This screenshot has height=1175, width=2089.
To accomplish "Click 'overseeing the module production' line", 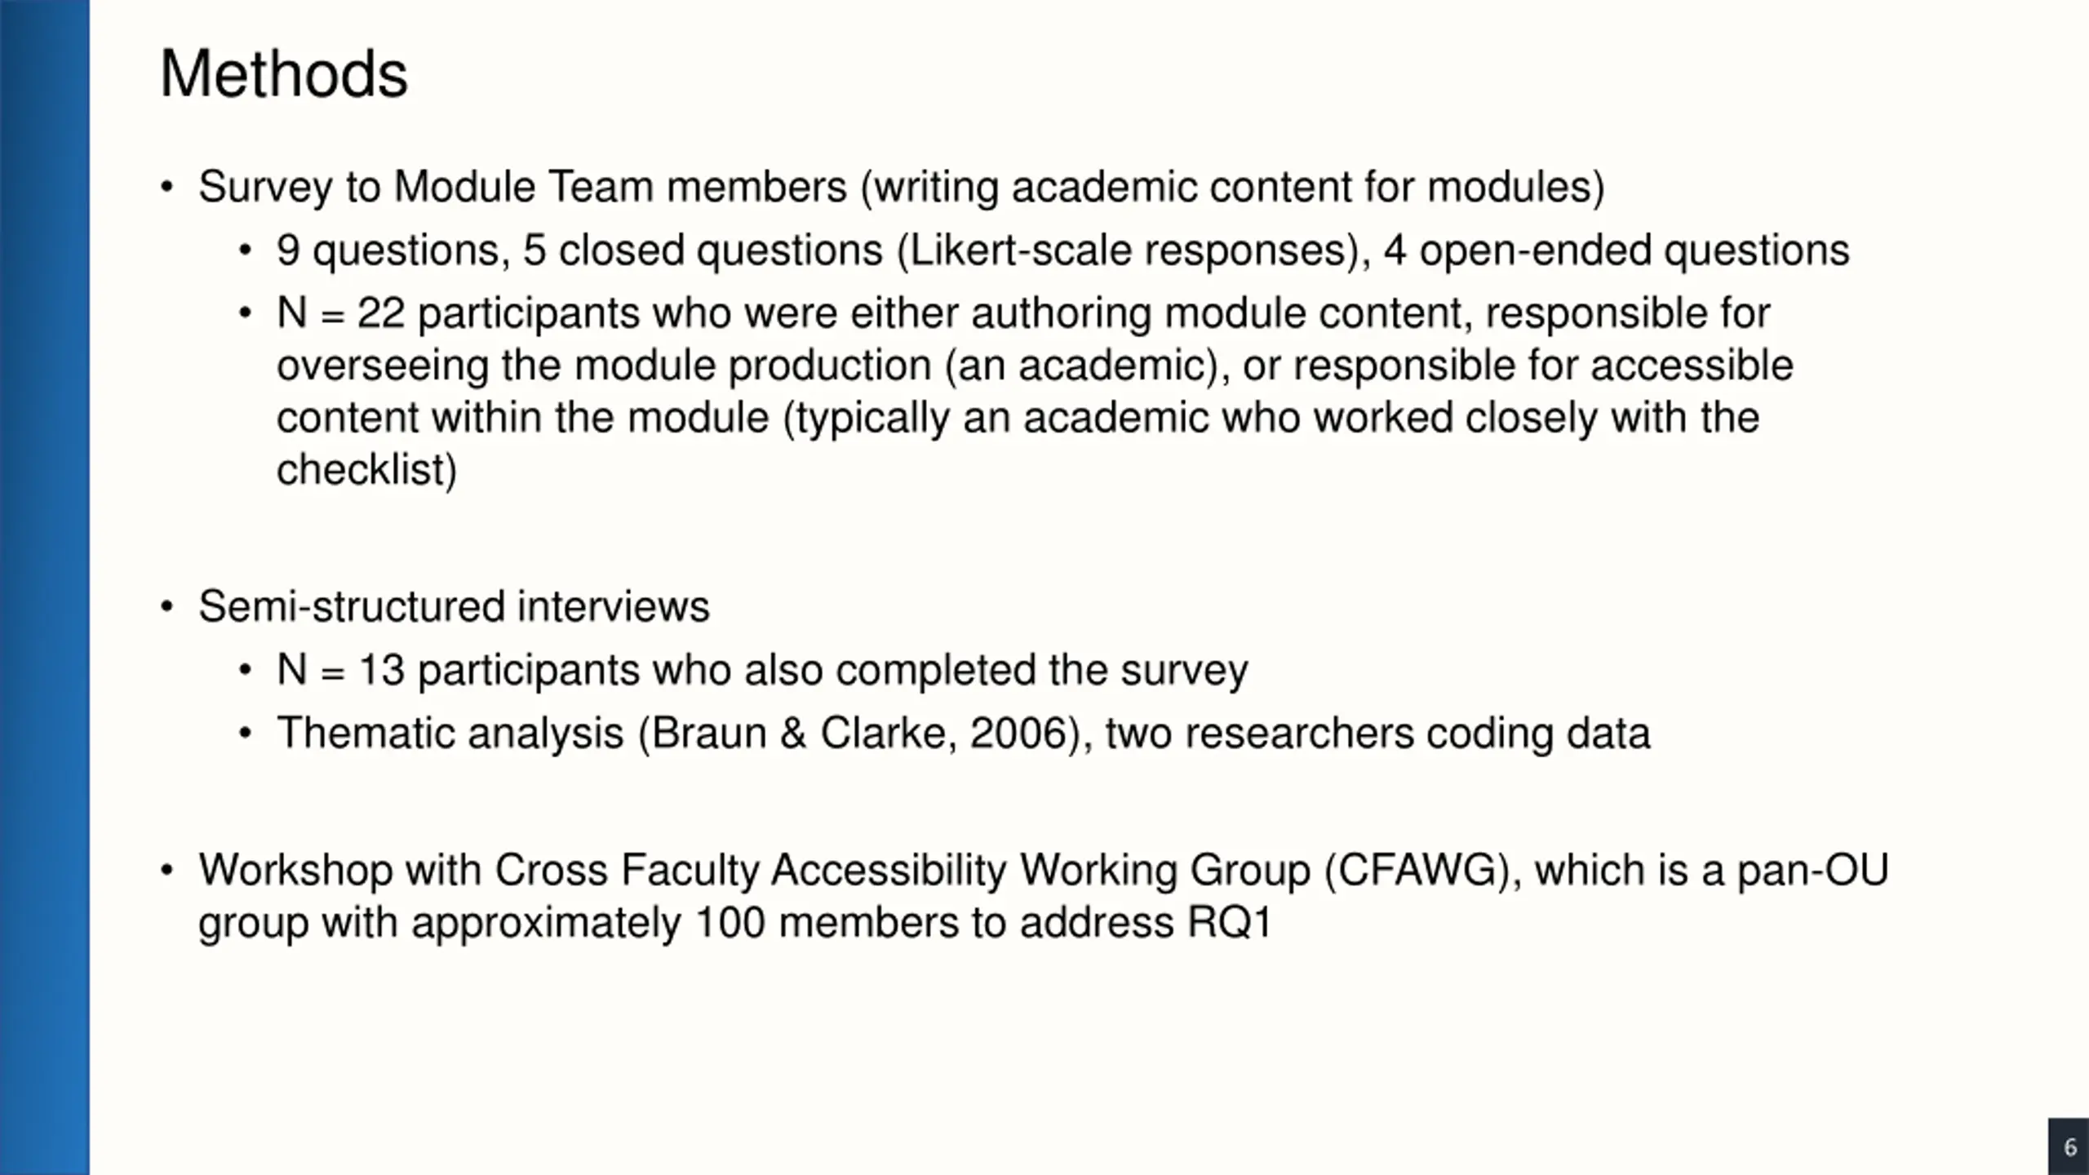I will pyautogui.click(x=1035, y=366).
